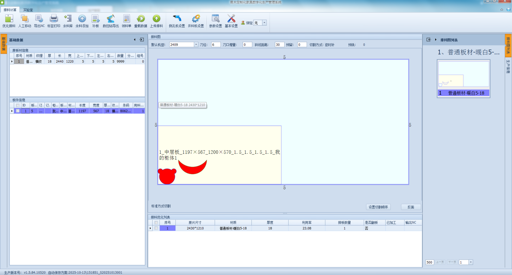Click the 数控钻导出 CNC drill export icon

tap(111, 21)
